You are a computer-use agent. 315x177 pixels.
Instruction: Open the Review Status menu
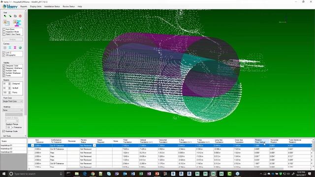pos(69,6)
